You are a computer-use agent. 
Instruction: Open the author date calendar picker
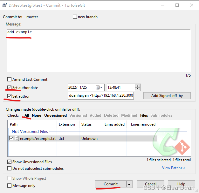(x=99, y=87)
